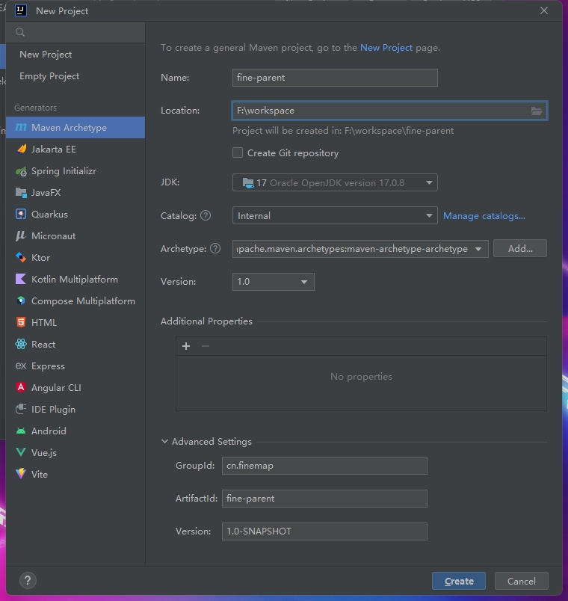The height and width of the screenshot is (601, 568).
Task: Select the Quarkus generator icon
Action: (x=21, y=215)
